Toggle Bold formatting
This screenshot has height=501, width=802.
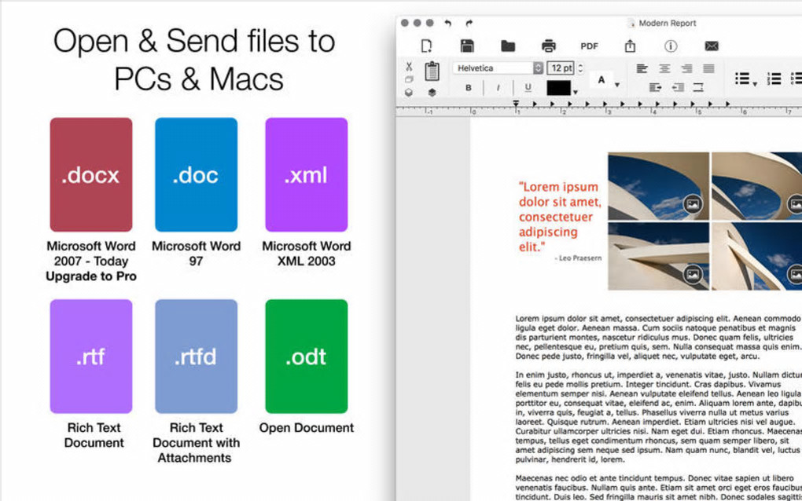[469, 88]
